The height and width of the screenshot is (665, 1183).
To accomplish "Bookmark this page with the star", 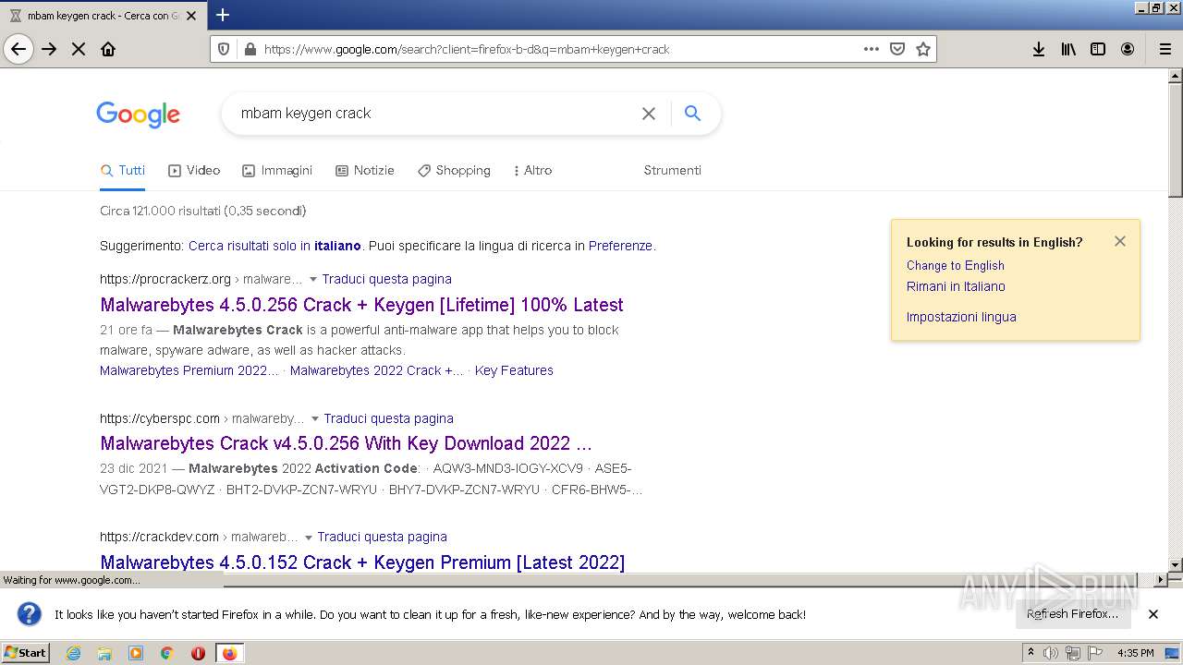I will [x=922, y=49].
